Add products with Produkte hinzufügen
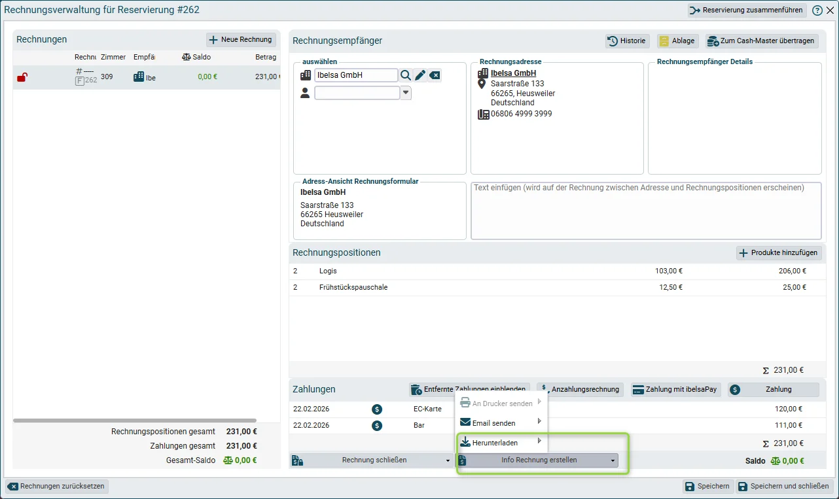 [779, 253]
